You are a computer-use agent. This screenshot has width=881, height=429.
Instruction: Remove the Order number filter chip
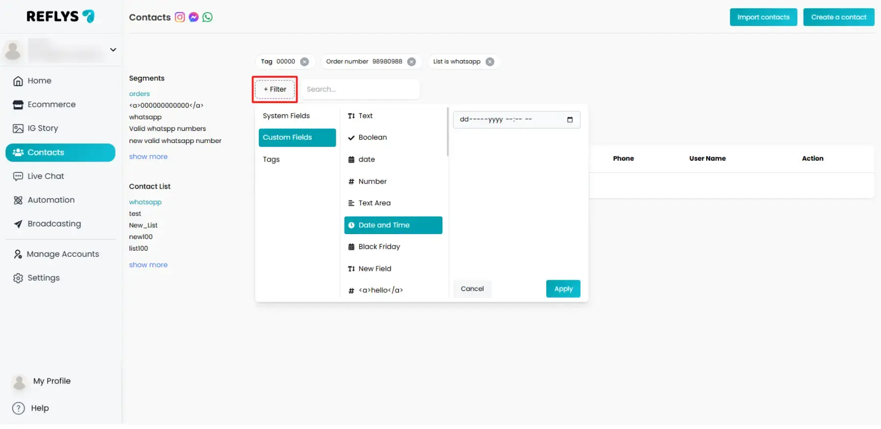412,62
